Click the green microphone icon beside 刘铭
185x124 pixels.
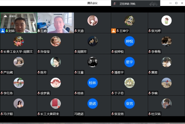click(7, 31)
